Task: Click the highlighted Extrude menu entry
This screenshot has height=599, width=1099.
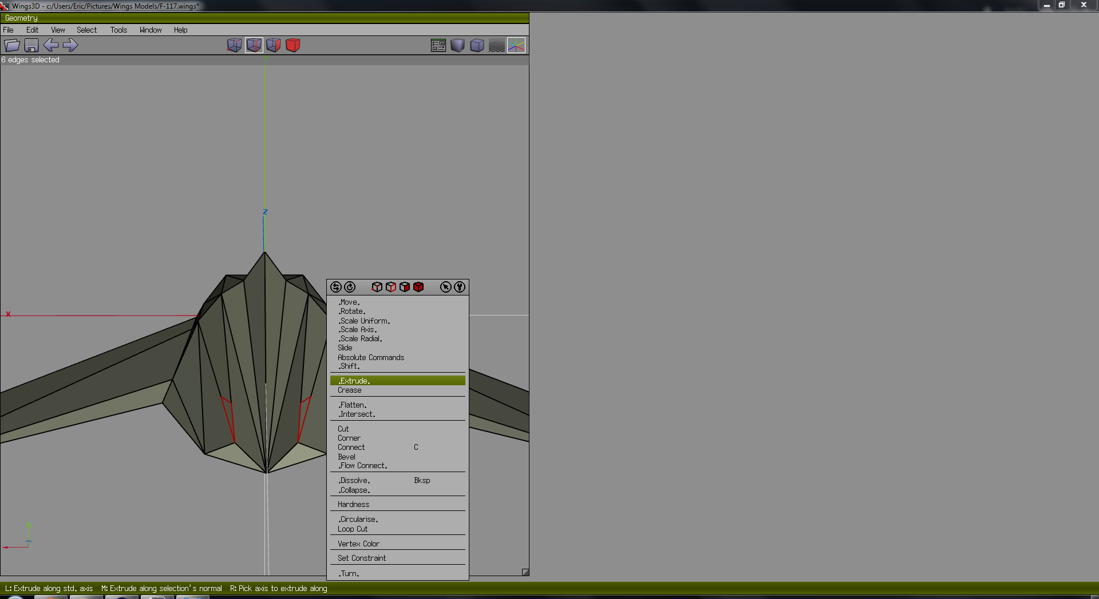Action: point(398,381)
